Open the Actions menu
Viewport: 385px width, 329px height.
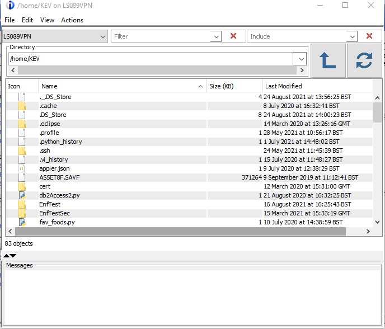click(72, 20)
